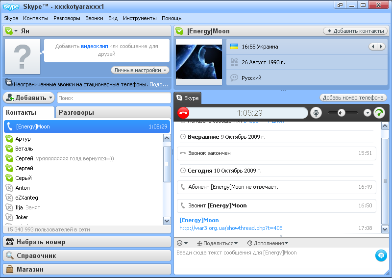This screenshot has width=392, height=278.
Task: Click the question-mark profile picture
Action: pos(23,56)
